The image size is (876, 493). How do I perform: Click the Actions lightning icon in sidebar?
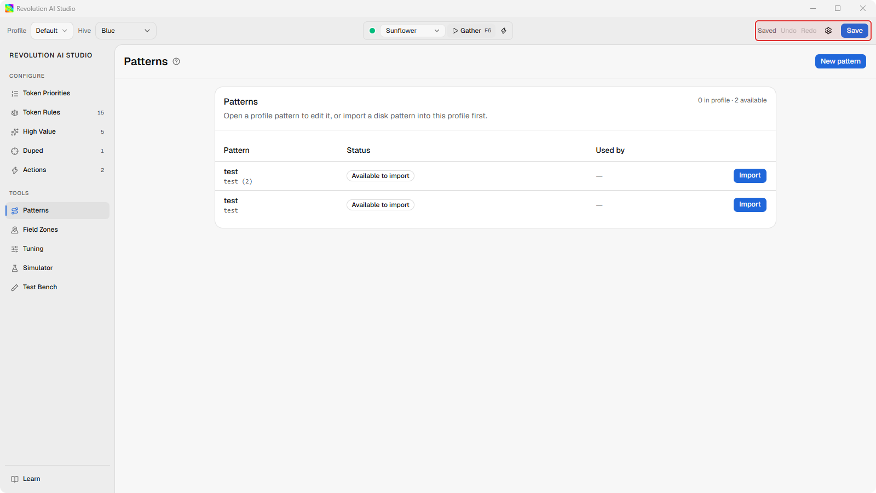[15, 170]
